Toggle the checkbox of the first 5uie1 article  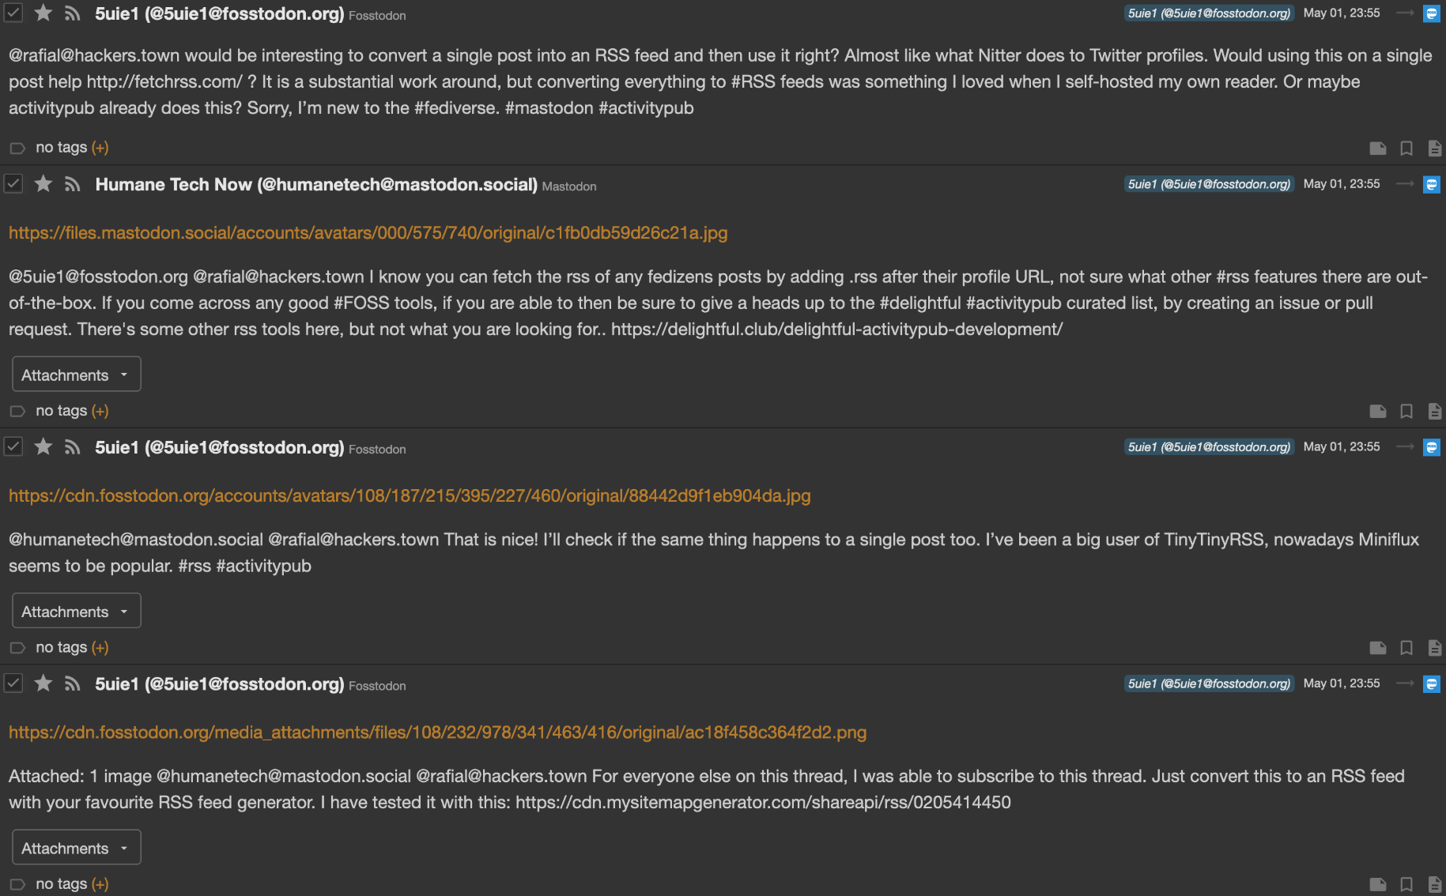[13, 13]
